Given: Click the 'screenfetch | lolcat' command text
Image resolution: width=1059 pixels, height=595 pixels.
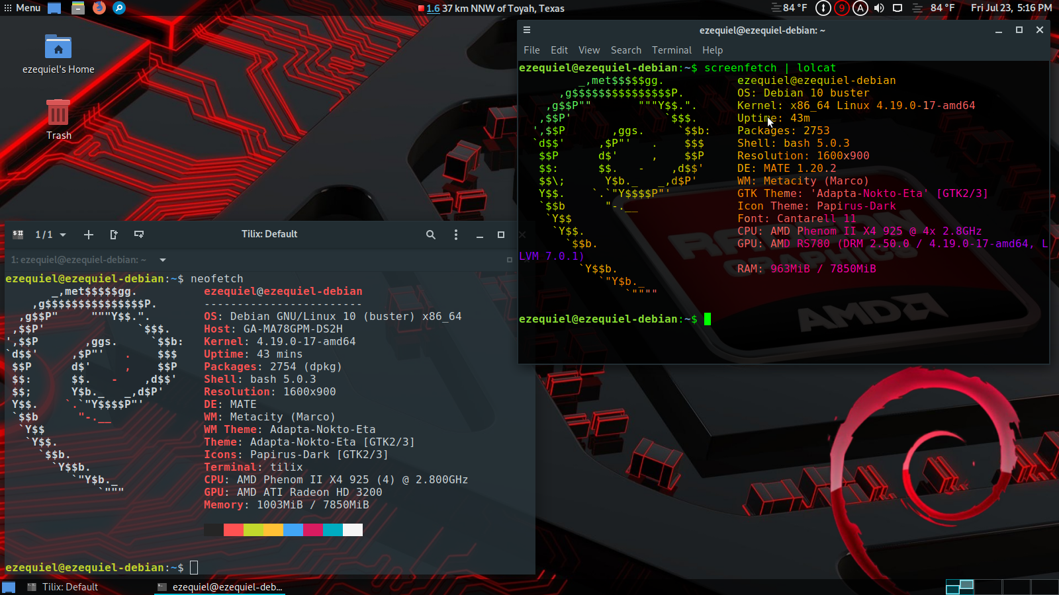Looking at the screenshot, I should pos(770,68).
